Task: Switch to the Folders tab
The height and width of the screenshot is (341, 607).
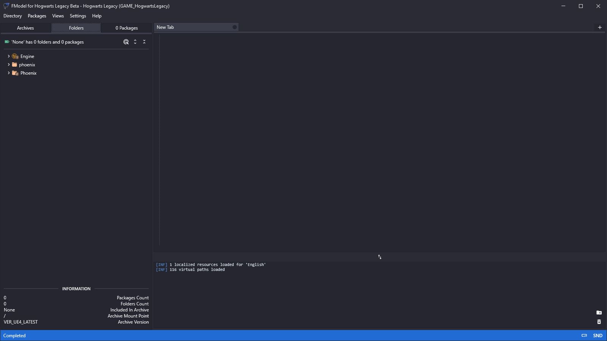Action: click(x=76, y=28)
